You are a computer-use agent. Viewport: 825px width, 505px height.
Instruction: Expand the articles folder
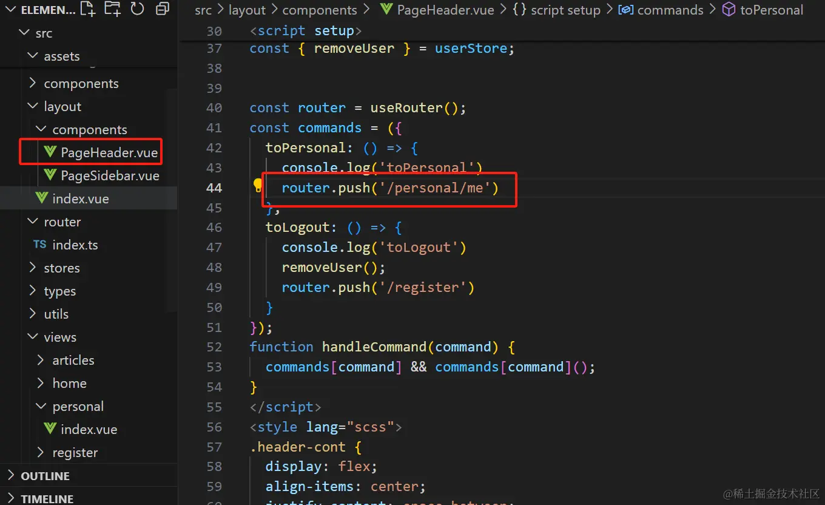click(x=41, y=360)
